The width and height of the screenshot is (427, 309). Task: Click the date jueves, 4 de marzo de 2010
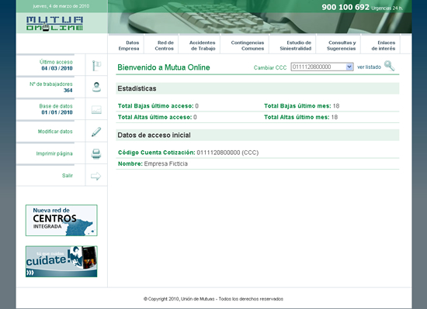pyautogui.click(x=61, y=6)
